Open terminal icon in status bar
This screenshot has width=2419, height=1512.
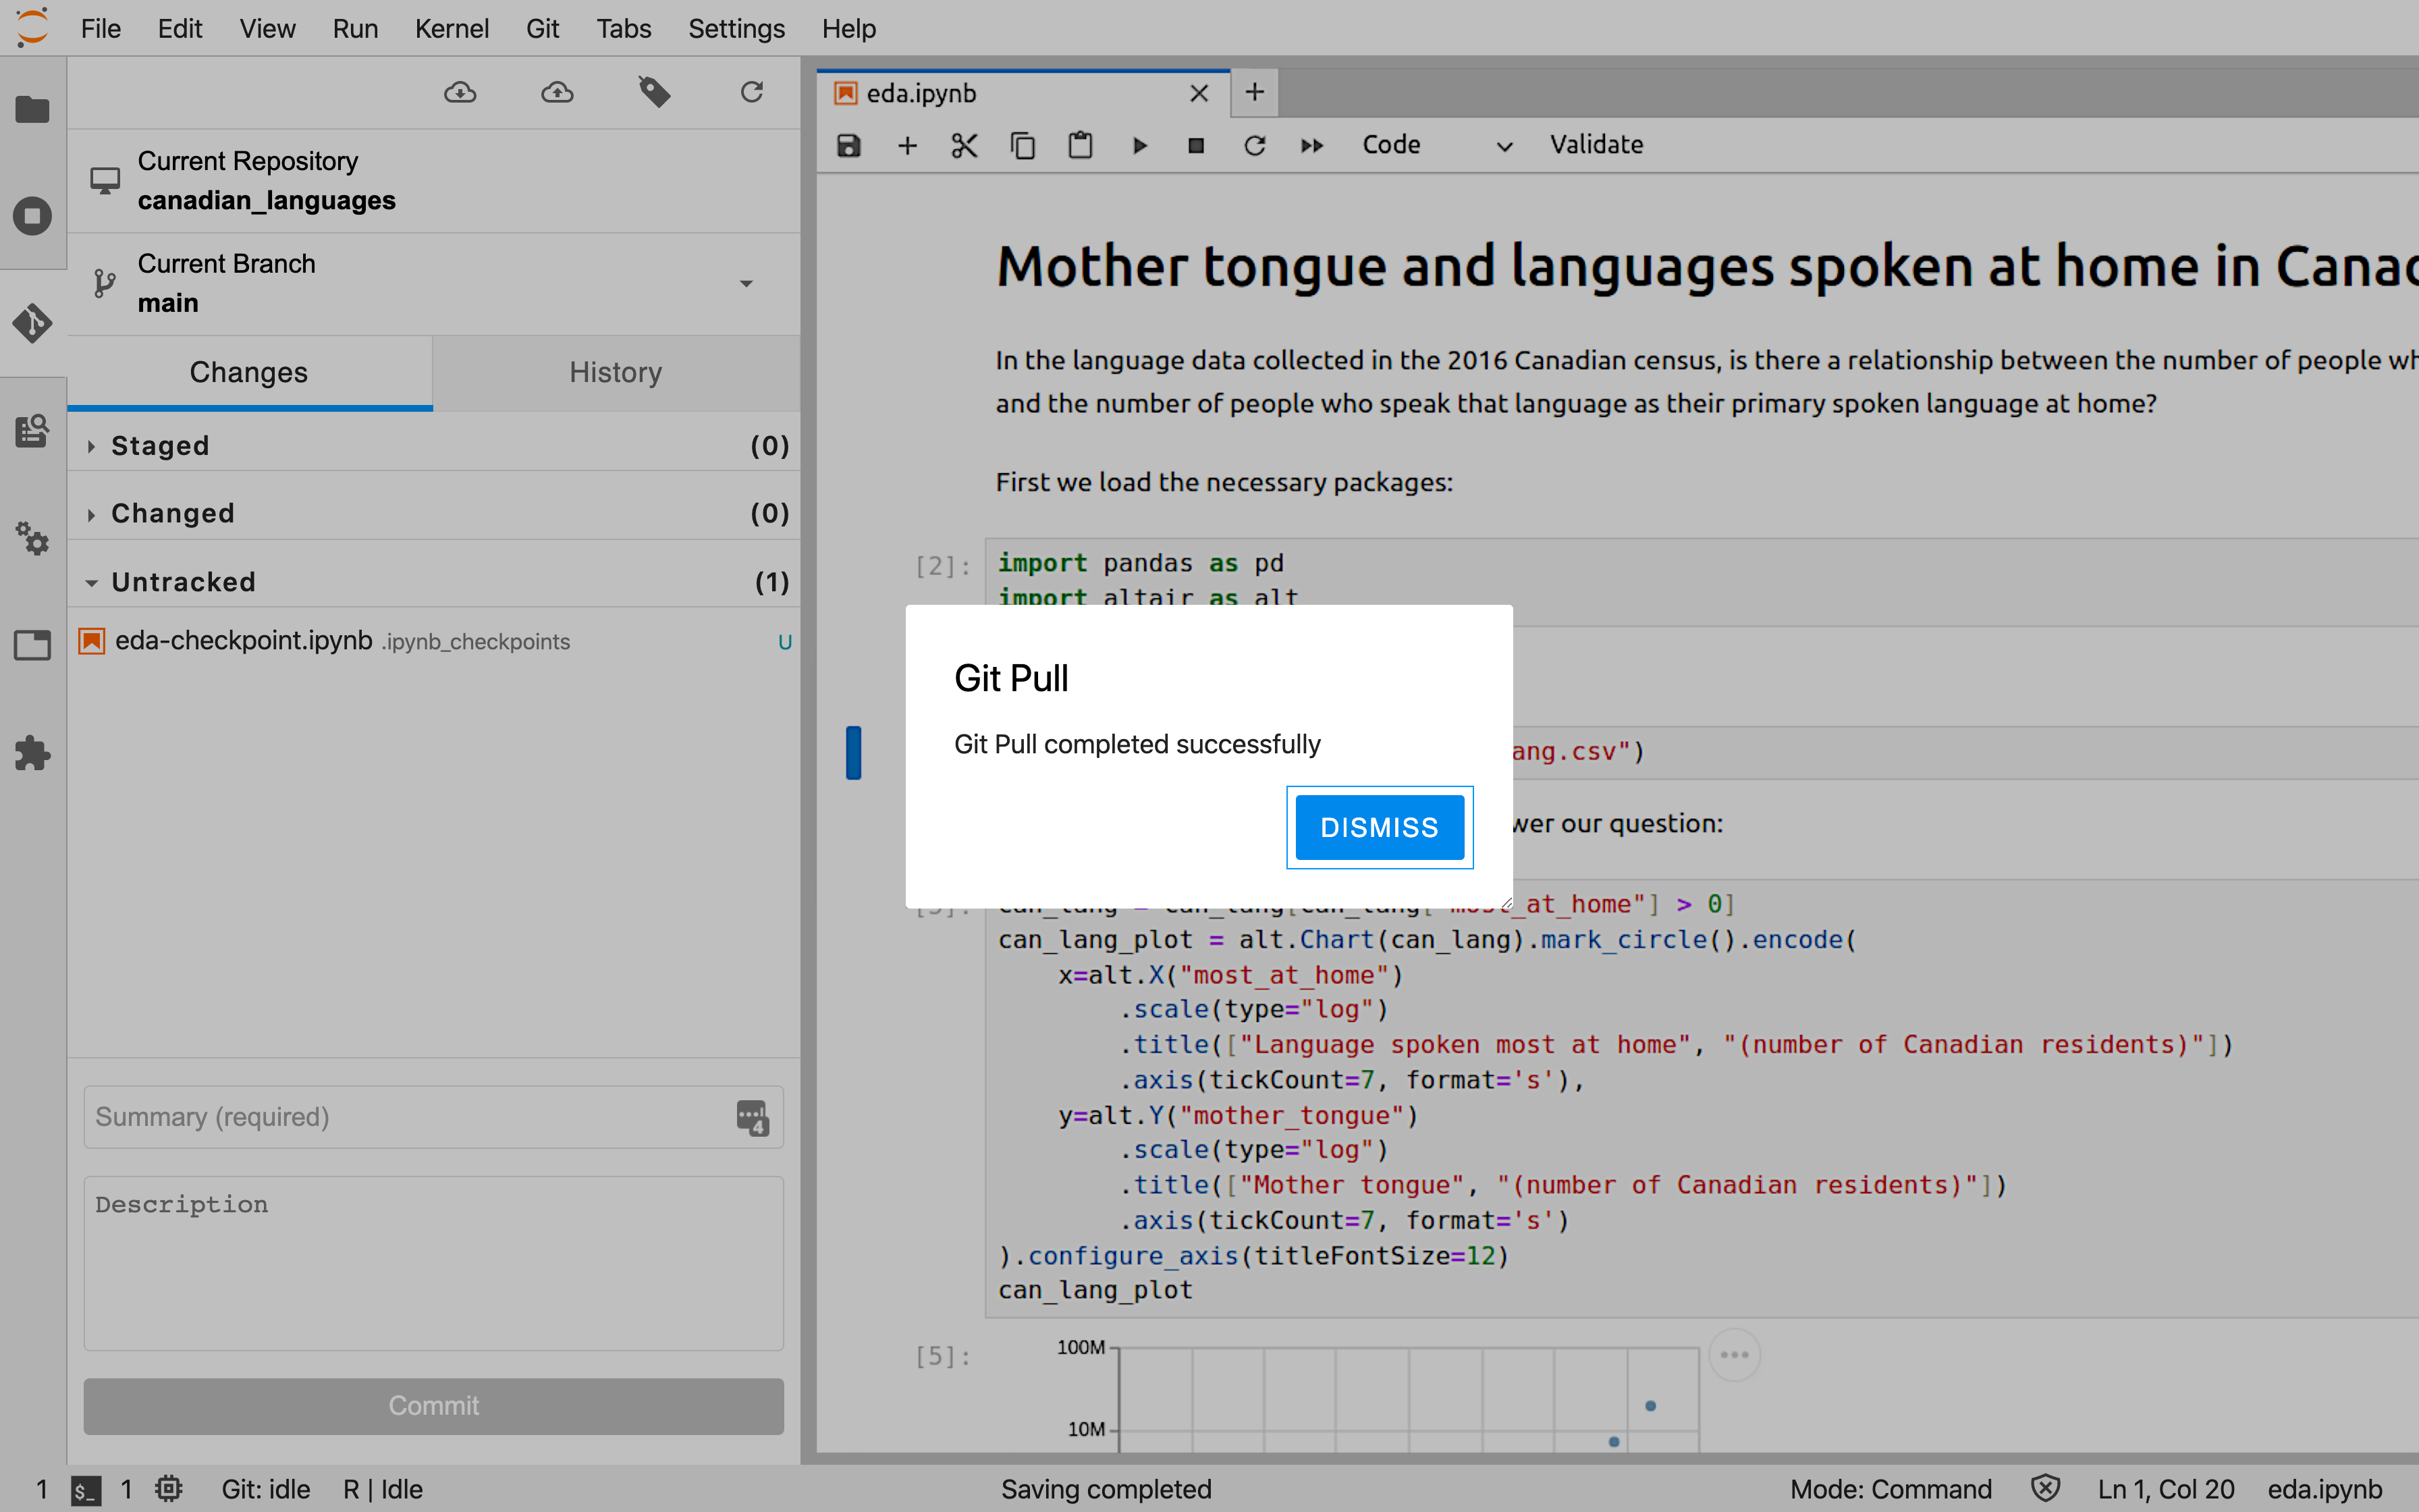pyautogui.click(x=86, y=1490)
